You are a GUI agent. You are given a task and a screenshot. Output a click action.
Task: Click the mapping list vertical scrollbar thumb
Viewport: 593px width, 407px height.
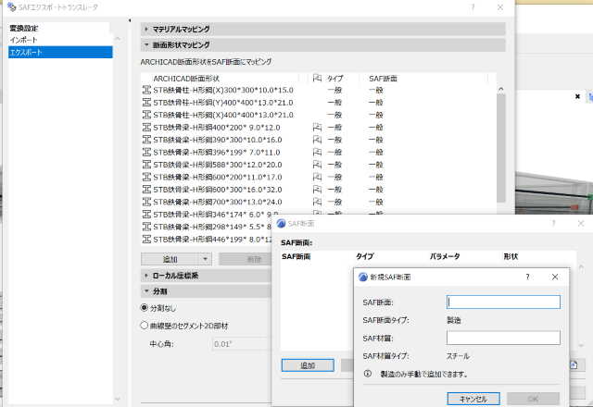[500, 148]
